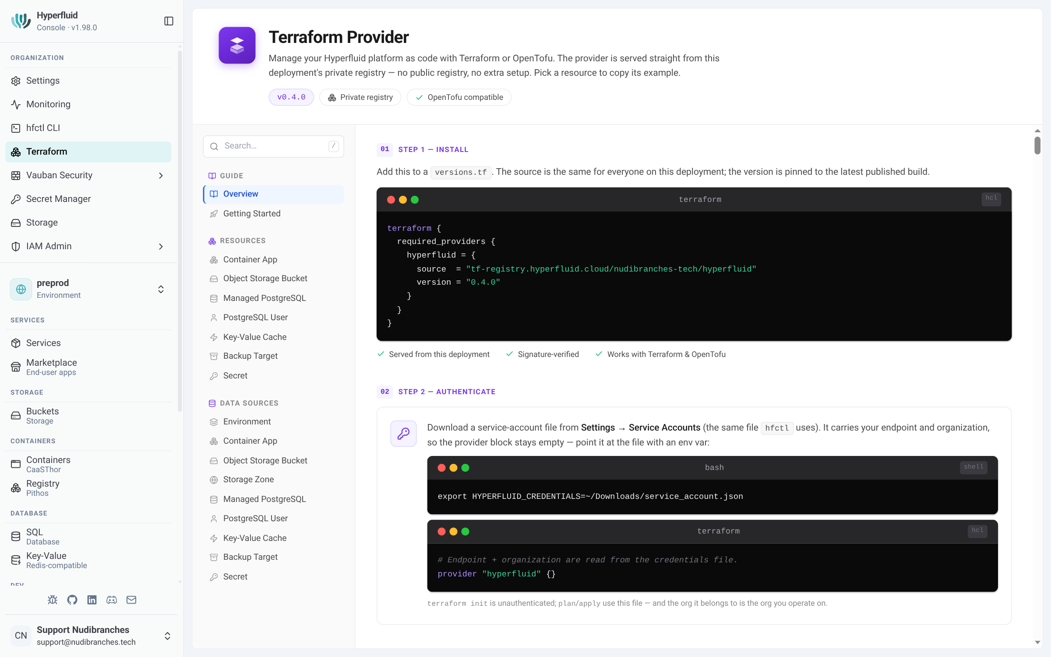Expand the Vauban Security submenu
Screen dimensions: 1051x657
click(x=161, y=175)
